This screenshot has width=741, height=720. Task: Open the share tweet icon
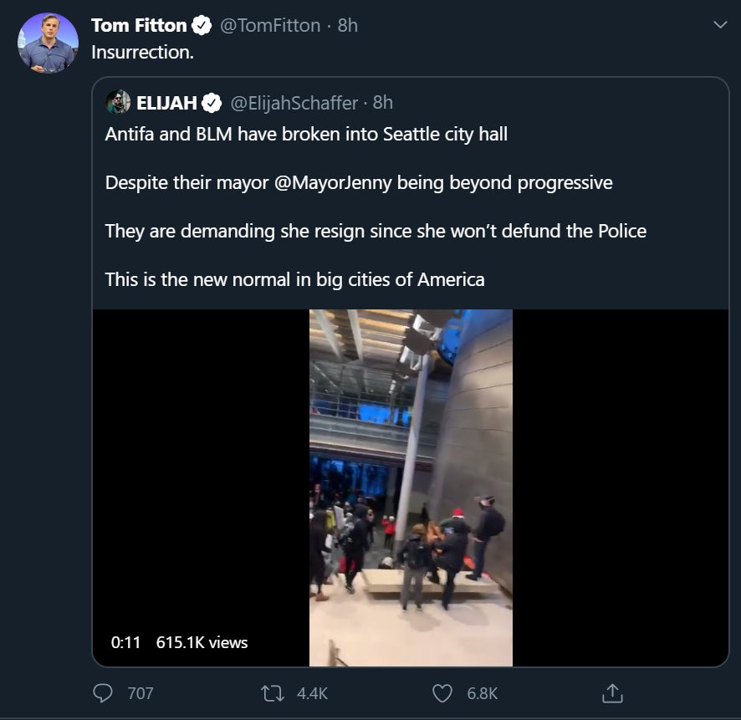(612, 693)
